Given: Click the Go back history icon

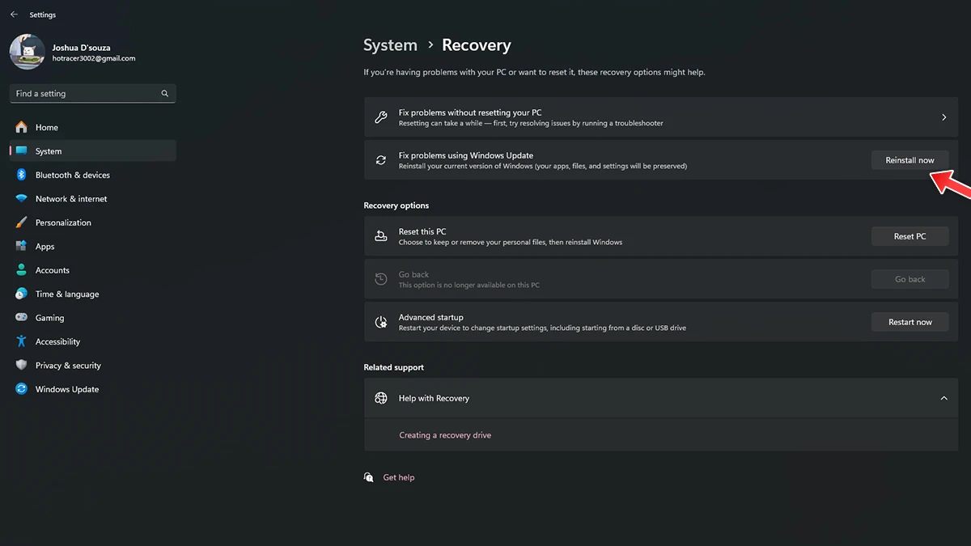Looking at the screenshot, I should [381, 279].
